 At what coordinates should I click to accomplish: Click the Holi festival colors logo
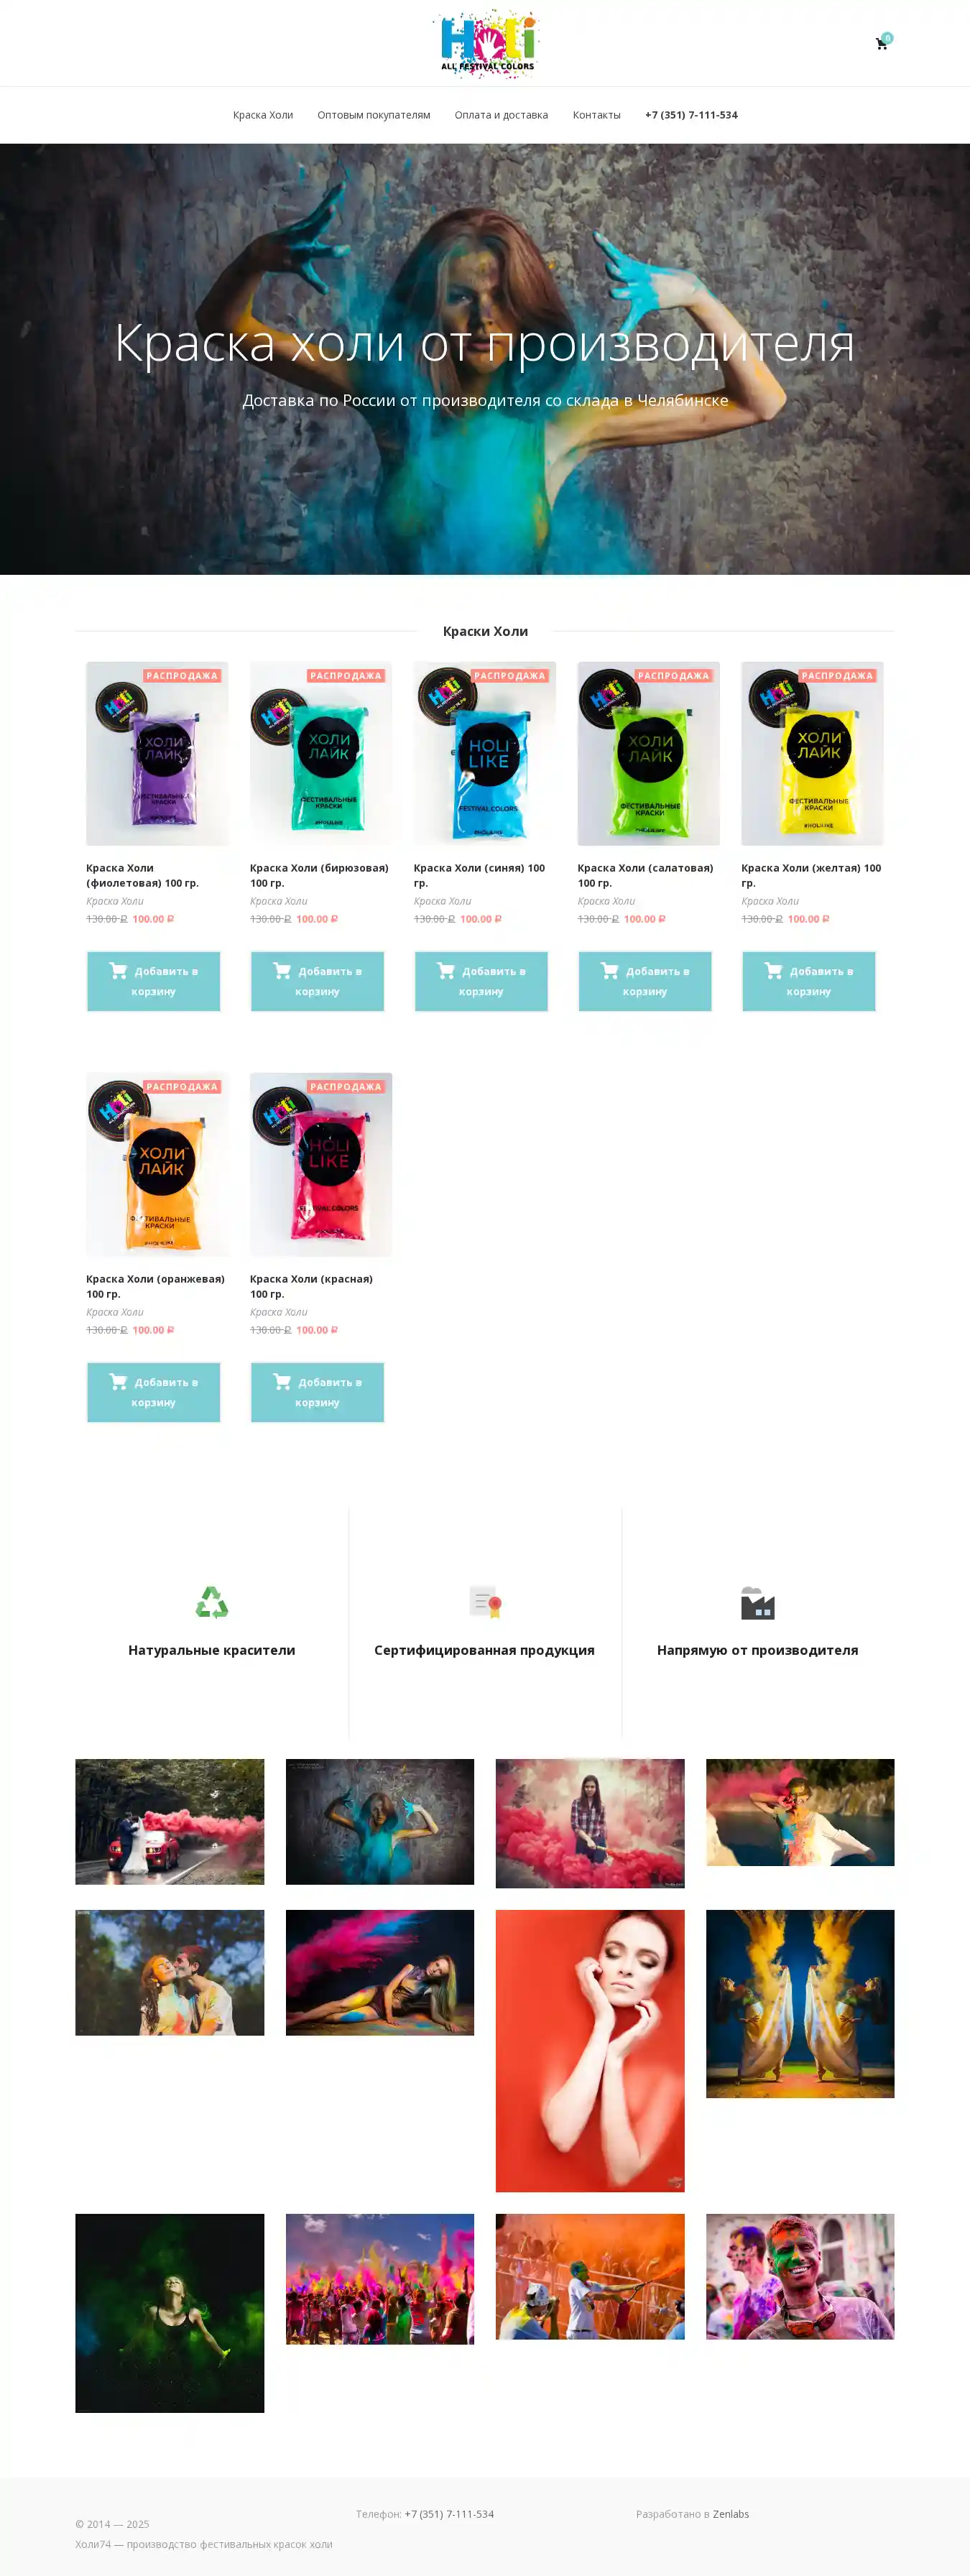(487, 43)
